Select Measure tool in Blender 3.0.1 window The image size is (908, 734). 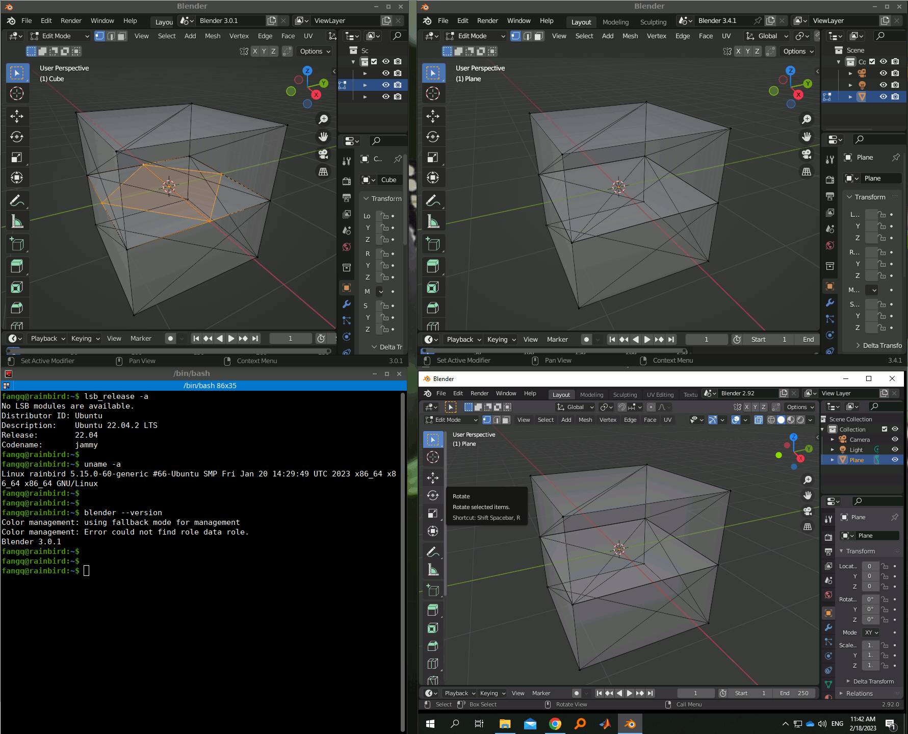click(17, 221)
